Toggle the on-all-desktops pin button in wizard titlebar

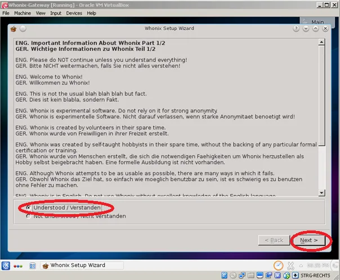(x=23, y=29)
